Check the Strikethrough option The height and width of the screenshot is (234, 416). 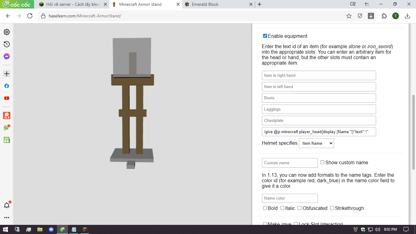[332, 208]
